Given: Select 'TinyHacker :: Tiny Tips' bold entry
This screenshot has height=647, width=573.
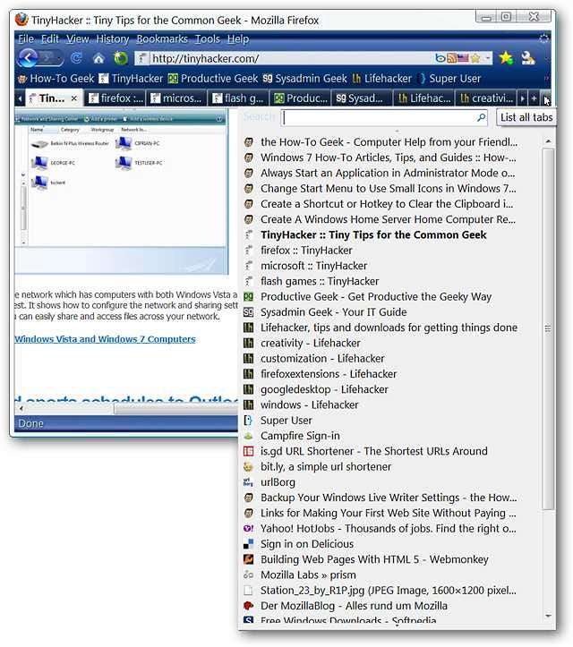Looking at the screenshot, I should click(389, 234).
